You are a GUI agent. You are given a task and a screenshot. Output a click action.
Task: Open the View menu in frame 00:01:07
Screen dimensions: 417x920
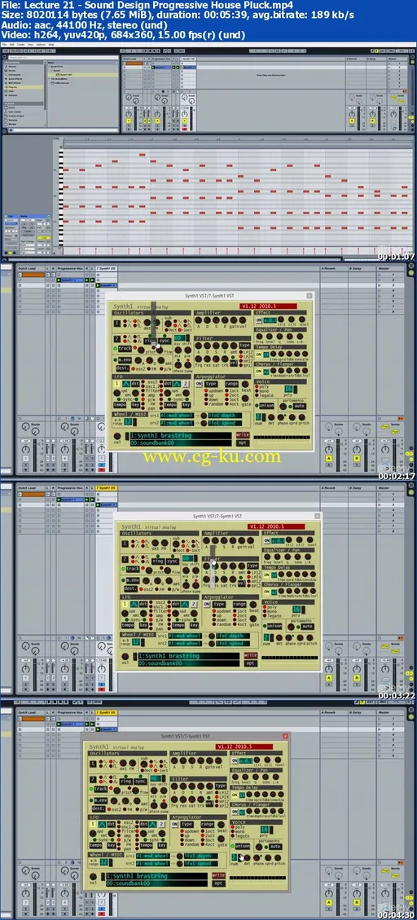(30, 45)
